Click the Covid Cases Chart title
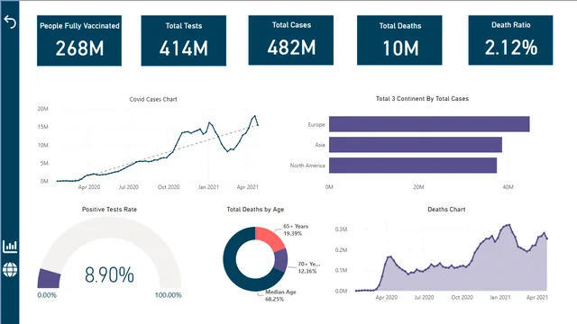577x324 pixels. click(x=153, y=99)
